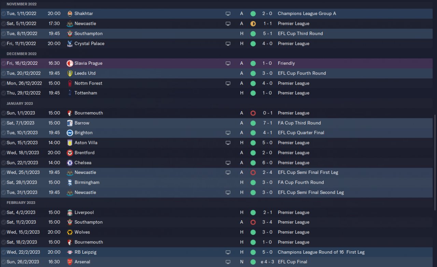The image size is (437, 267).
Task: Toggle the checkmark beside Tue 1/11/2022
Action: 3,14
